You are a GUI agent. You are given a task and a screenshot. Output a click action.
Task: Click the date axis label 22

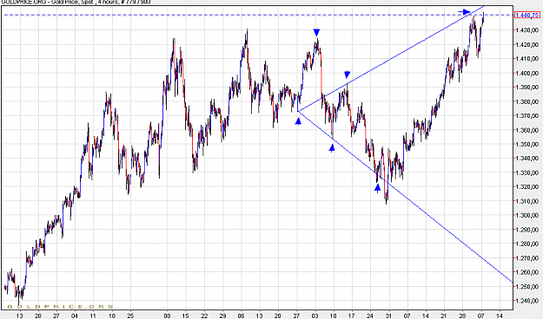(x=204, y=316)
